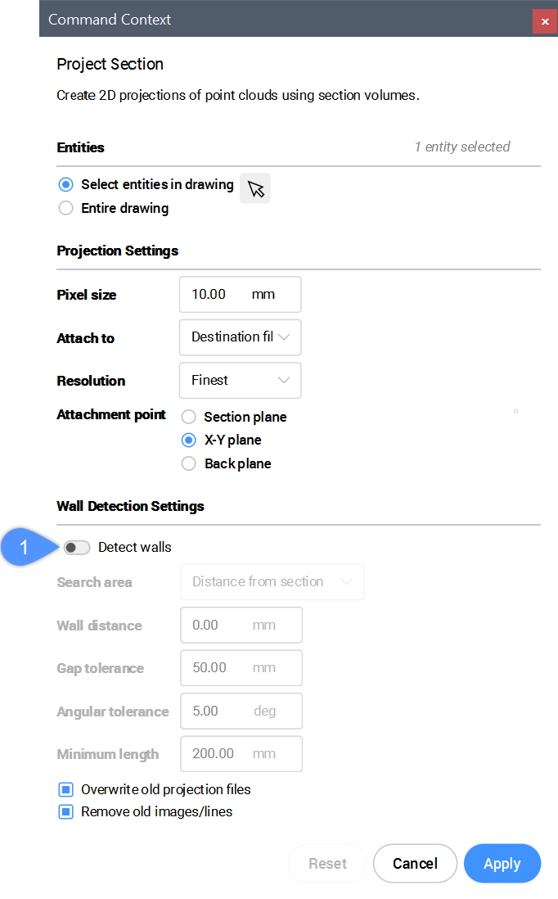Viewport: 558px width, 899px height.
Task: Open the Search area dropdown
Action: (272, 582)
